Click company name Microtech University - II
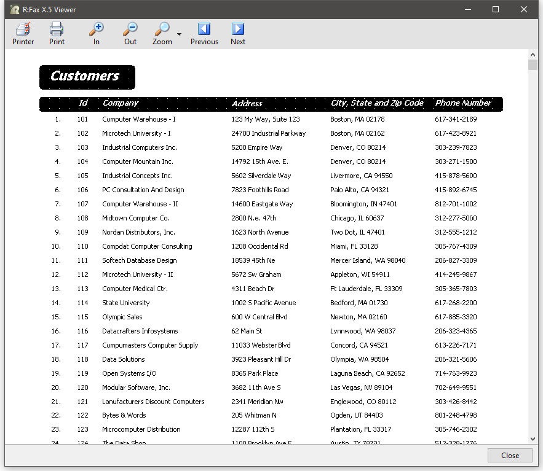This screenshot has width=543, height=471. (x=138, y=274)
